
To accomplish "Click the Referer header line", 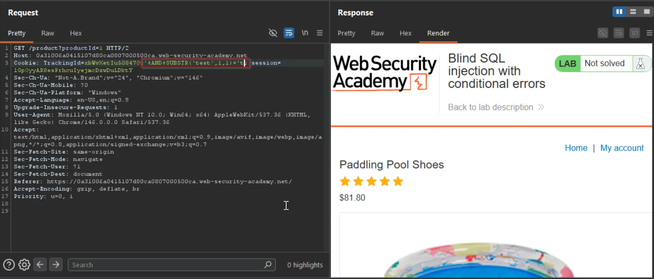I will (x=153, y=181).
